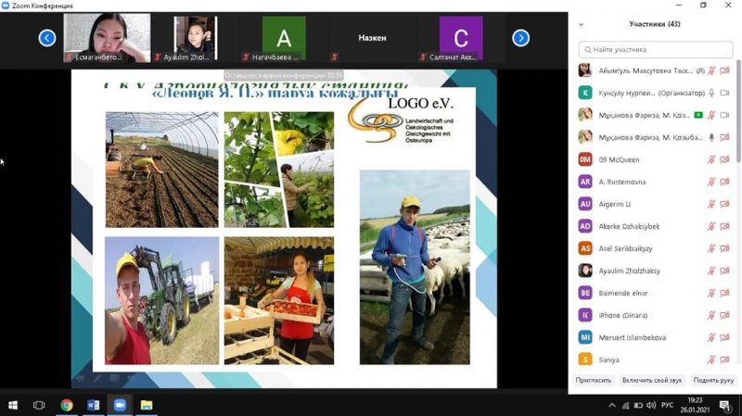Toggle the camera icon for A. Rustemovna
742x416 pixels.
click(x=725, y=182)
